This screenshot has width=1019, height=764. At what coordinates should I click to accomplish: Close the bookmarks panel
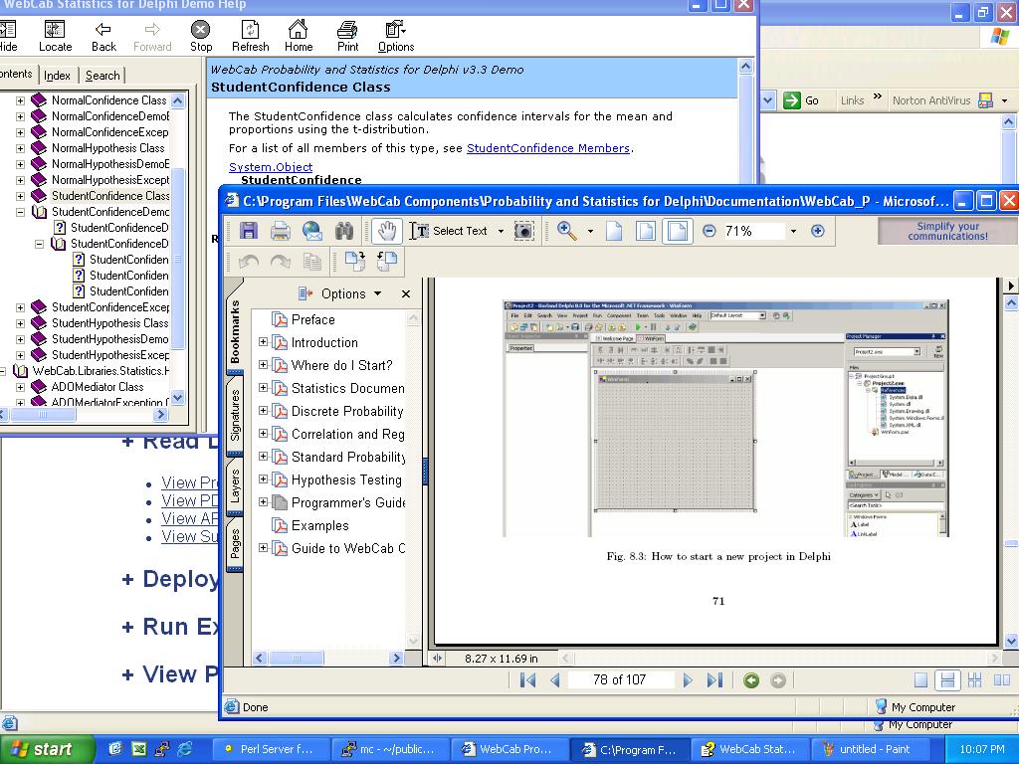(x=406, y=293)
